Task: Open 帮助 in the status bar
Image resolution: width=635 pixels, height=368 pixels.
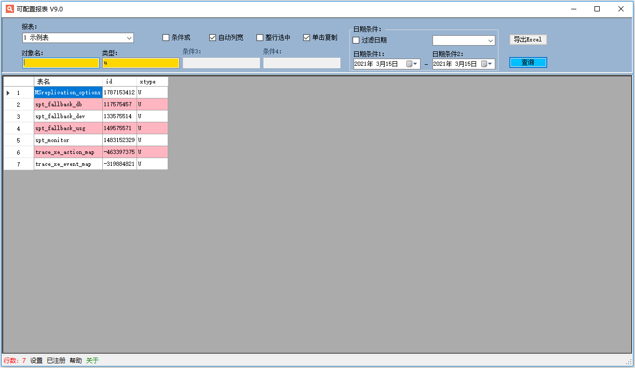Action: coord(76,361)
